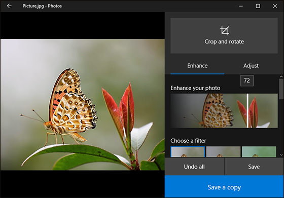Switch to the Enhance tab
This screenshot has height=198, width=284.
click(197, 66)
